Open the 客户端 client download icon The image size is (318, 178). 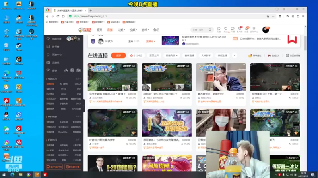[x=240, y=29]
